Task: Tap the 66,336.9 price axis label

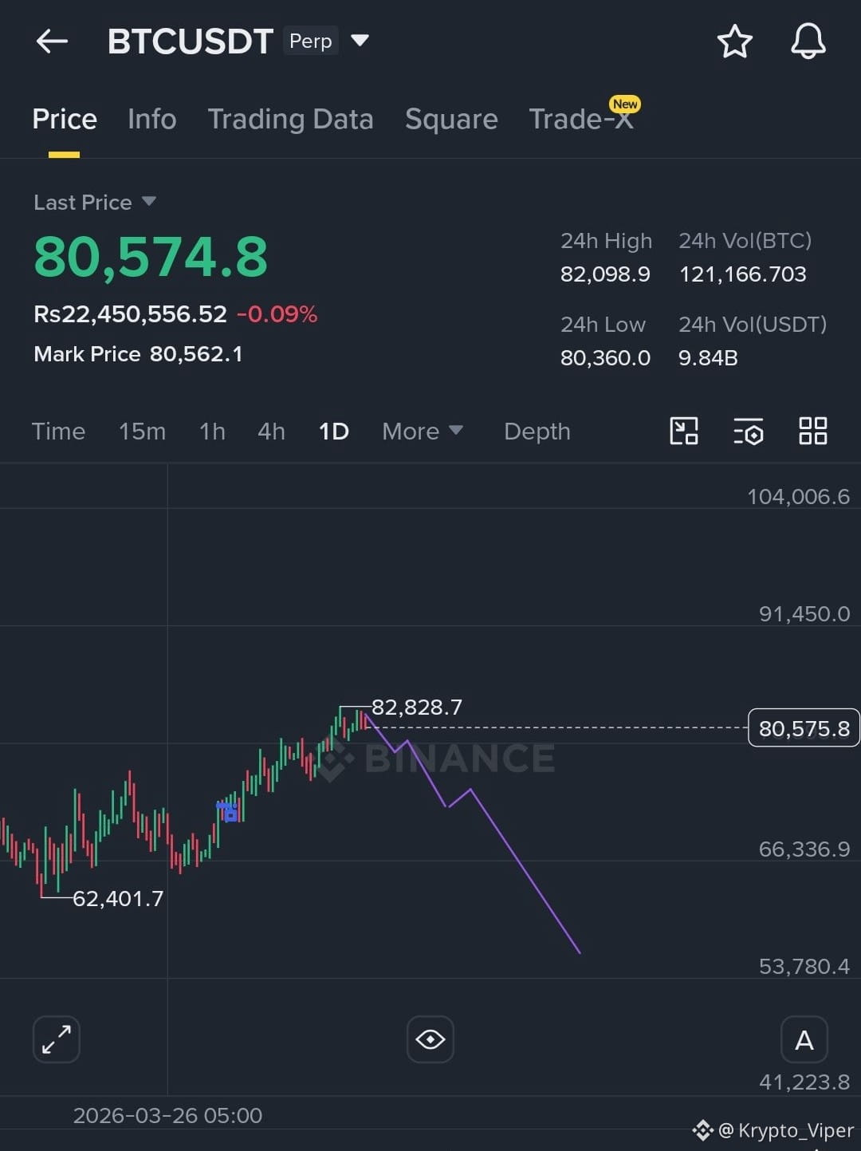Action: (x=804, y=849)
